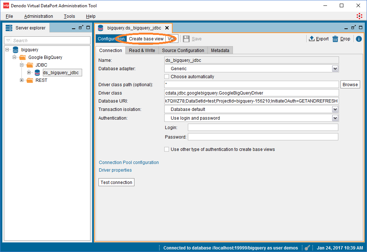Viewport: 367px width, 252px height.
Task: Maximize the Server explorer panel
Action: click(88, 27)
